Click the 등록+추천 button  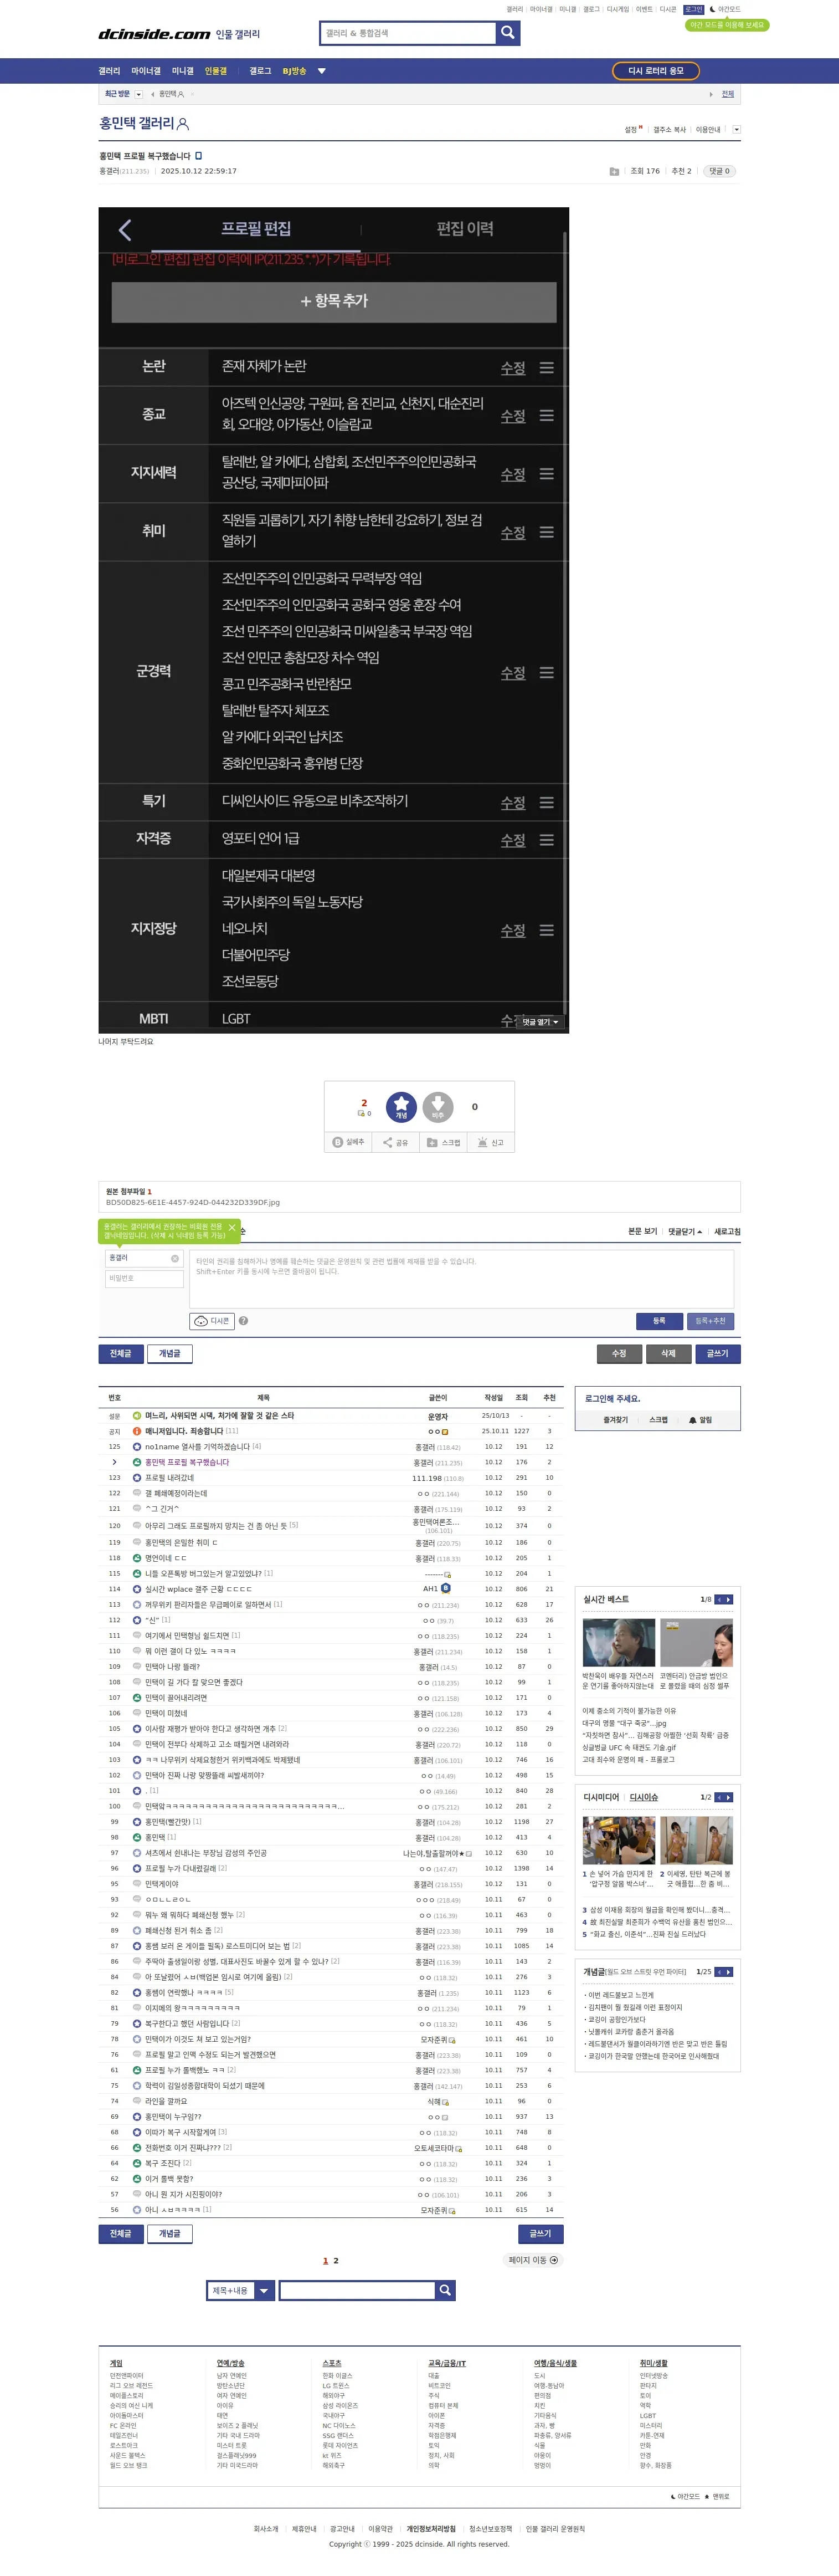point(710,1321)
